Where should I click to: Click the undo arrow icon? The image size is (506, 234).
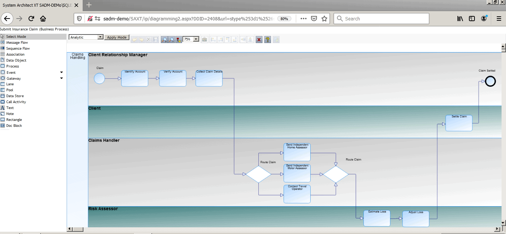coord(134,39)
